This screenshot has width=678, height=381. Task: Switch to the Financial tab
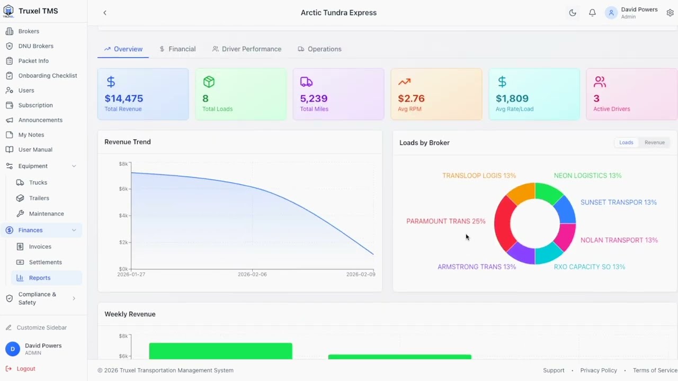(177, 49)
